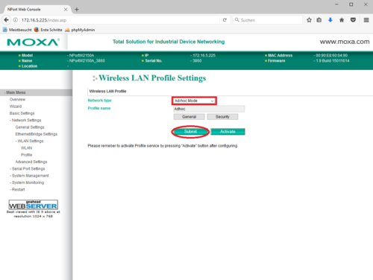Viewport: 373px width, 280px height.
Task: Expand Serial Port Settings node
Action: pos(28,169)
